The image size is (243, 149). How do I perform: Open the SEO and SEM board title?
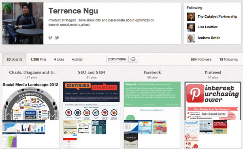(x=92, y=72)
